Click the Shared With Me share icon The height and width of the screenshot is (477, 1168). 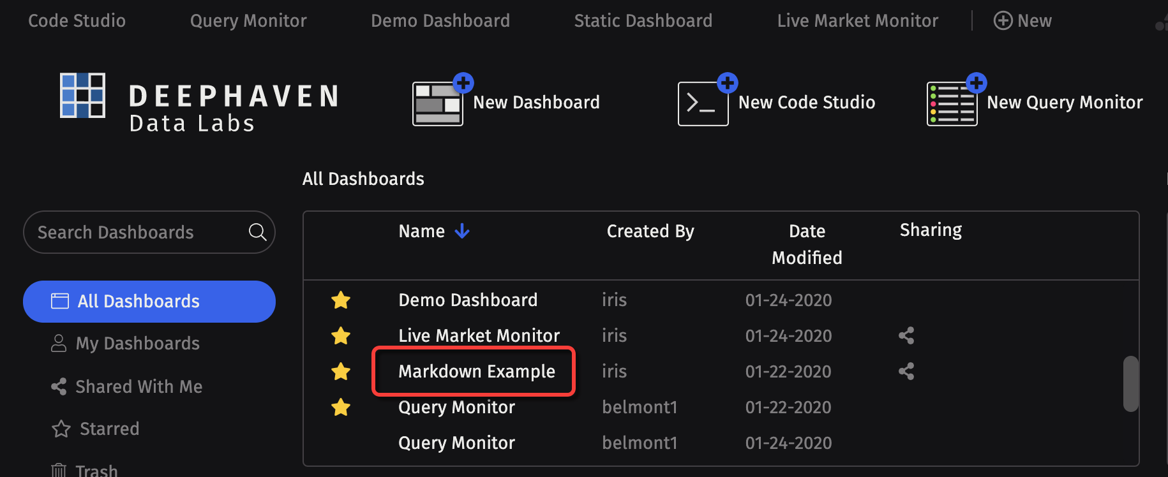[x=59, y=386]
